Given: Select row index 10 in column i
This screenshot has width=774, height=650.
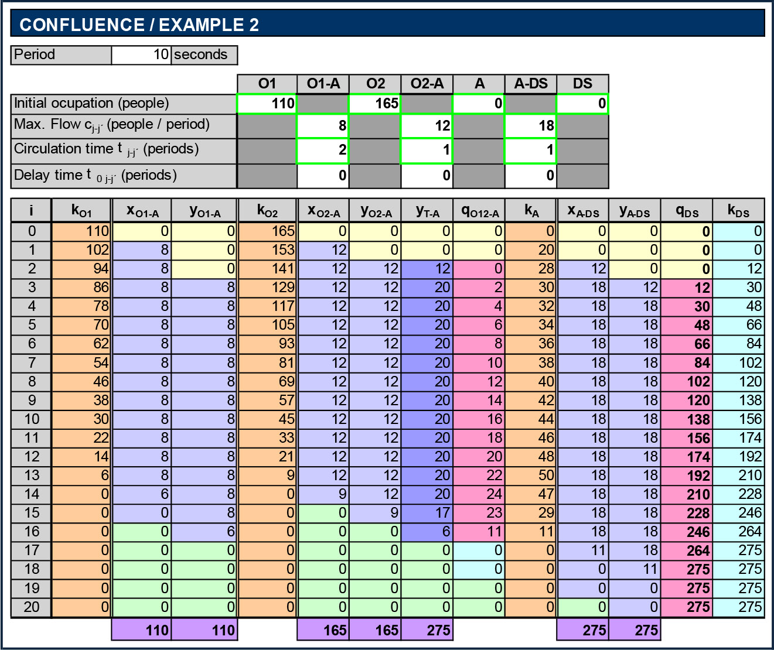Looking at the screenshot, I should tap(31, 419).
